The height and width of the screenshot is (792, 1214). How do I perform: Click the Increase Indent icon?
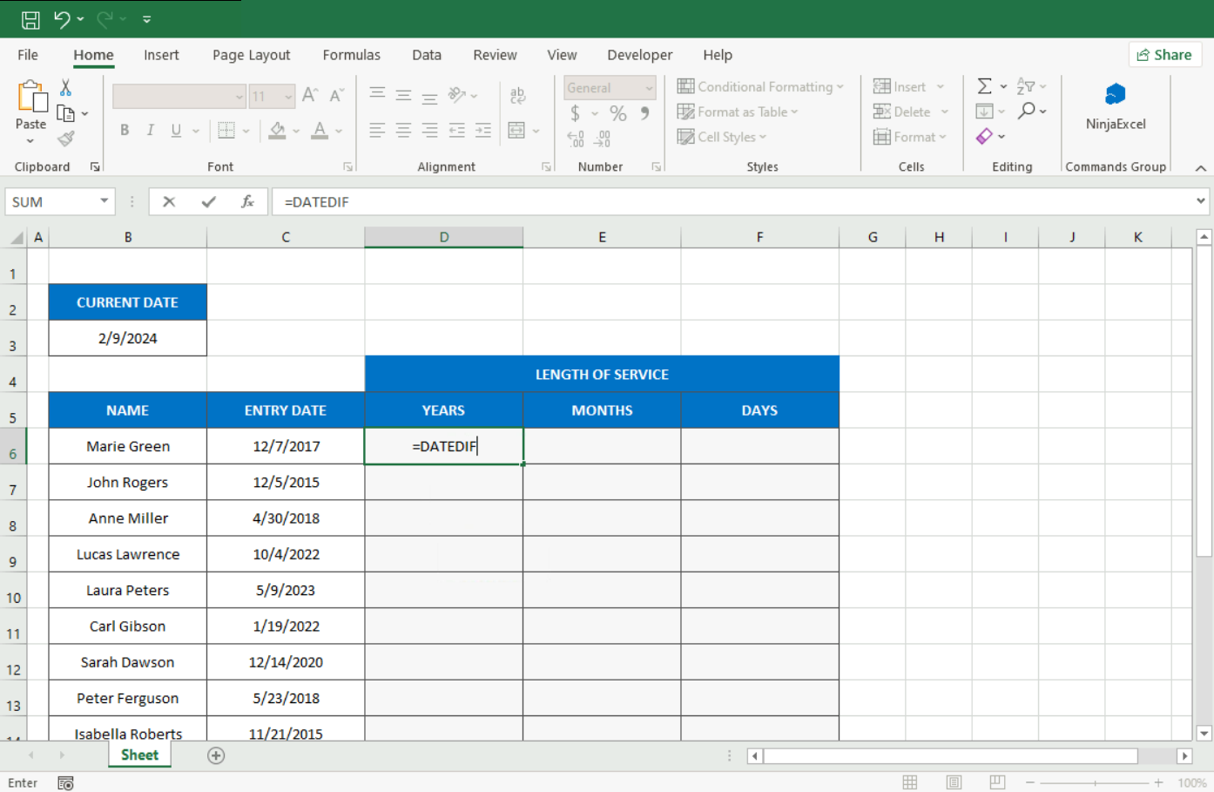tap(483, 130)
